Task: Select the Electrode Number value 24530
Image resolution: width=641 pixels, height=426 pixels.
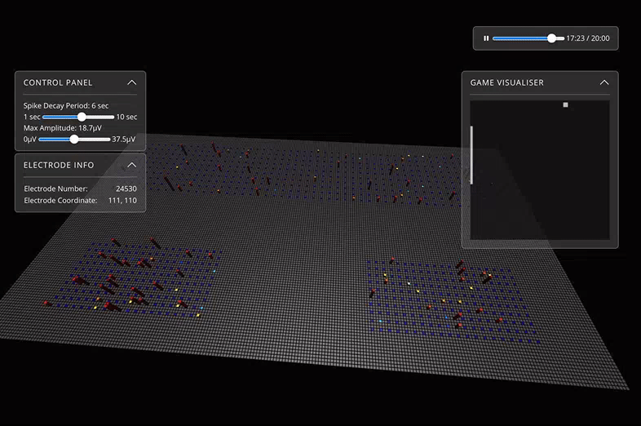Action: [x=126, y=189]
